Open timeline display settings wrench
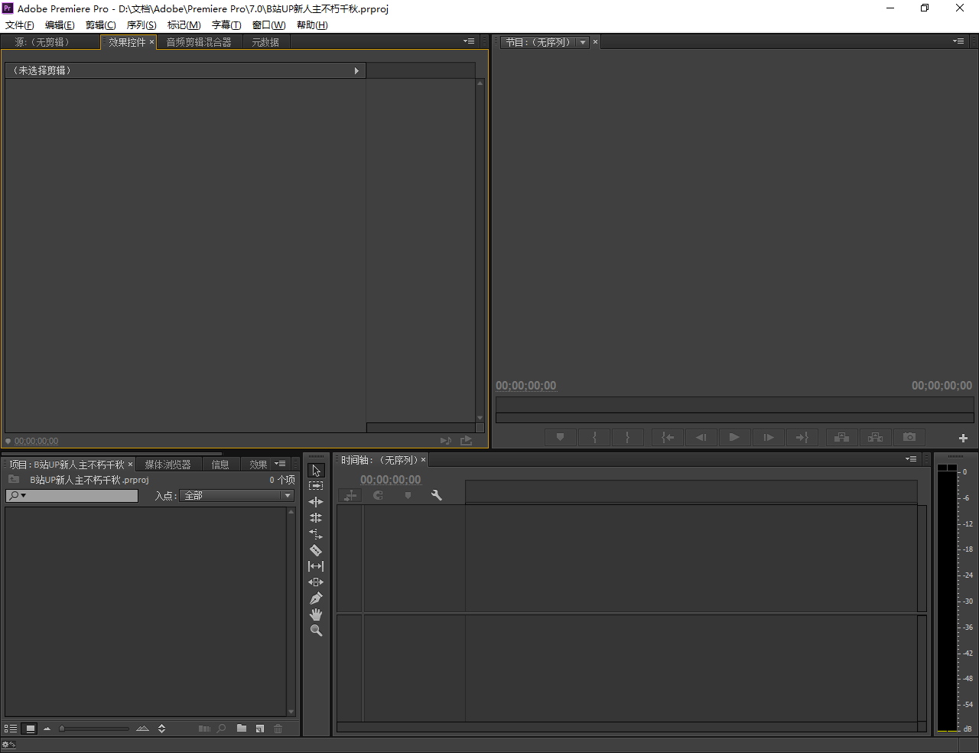The width and height of the screenshot is (979, 753). coord(437,496)
